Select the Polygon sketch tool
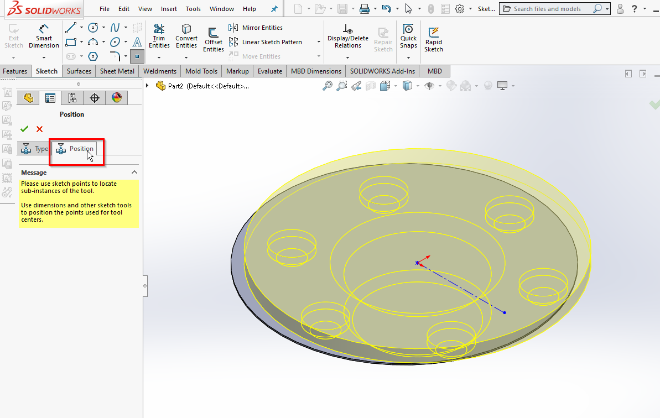The height and width of the screenshot is (418, 660). (x=93, y=56)
